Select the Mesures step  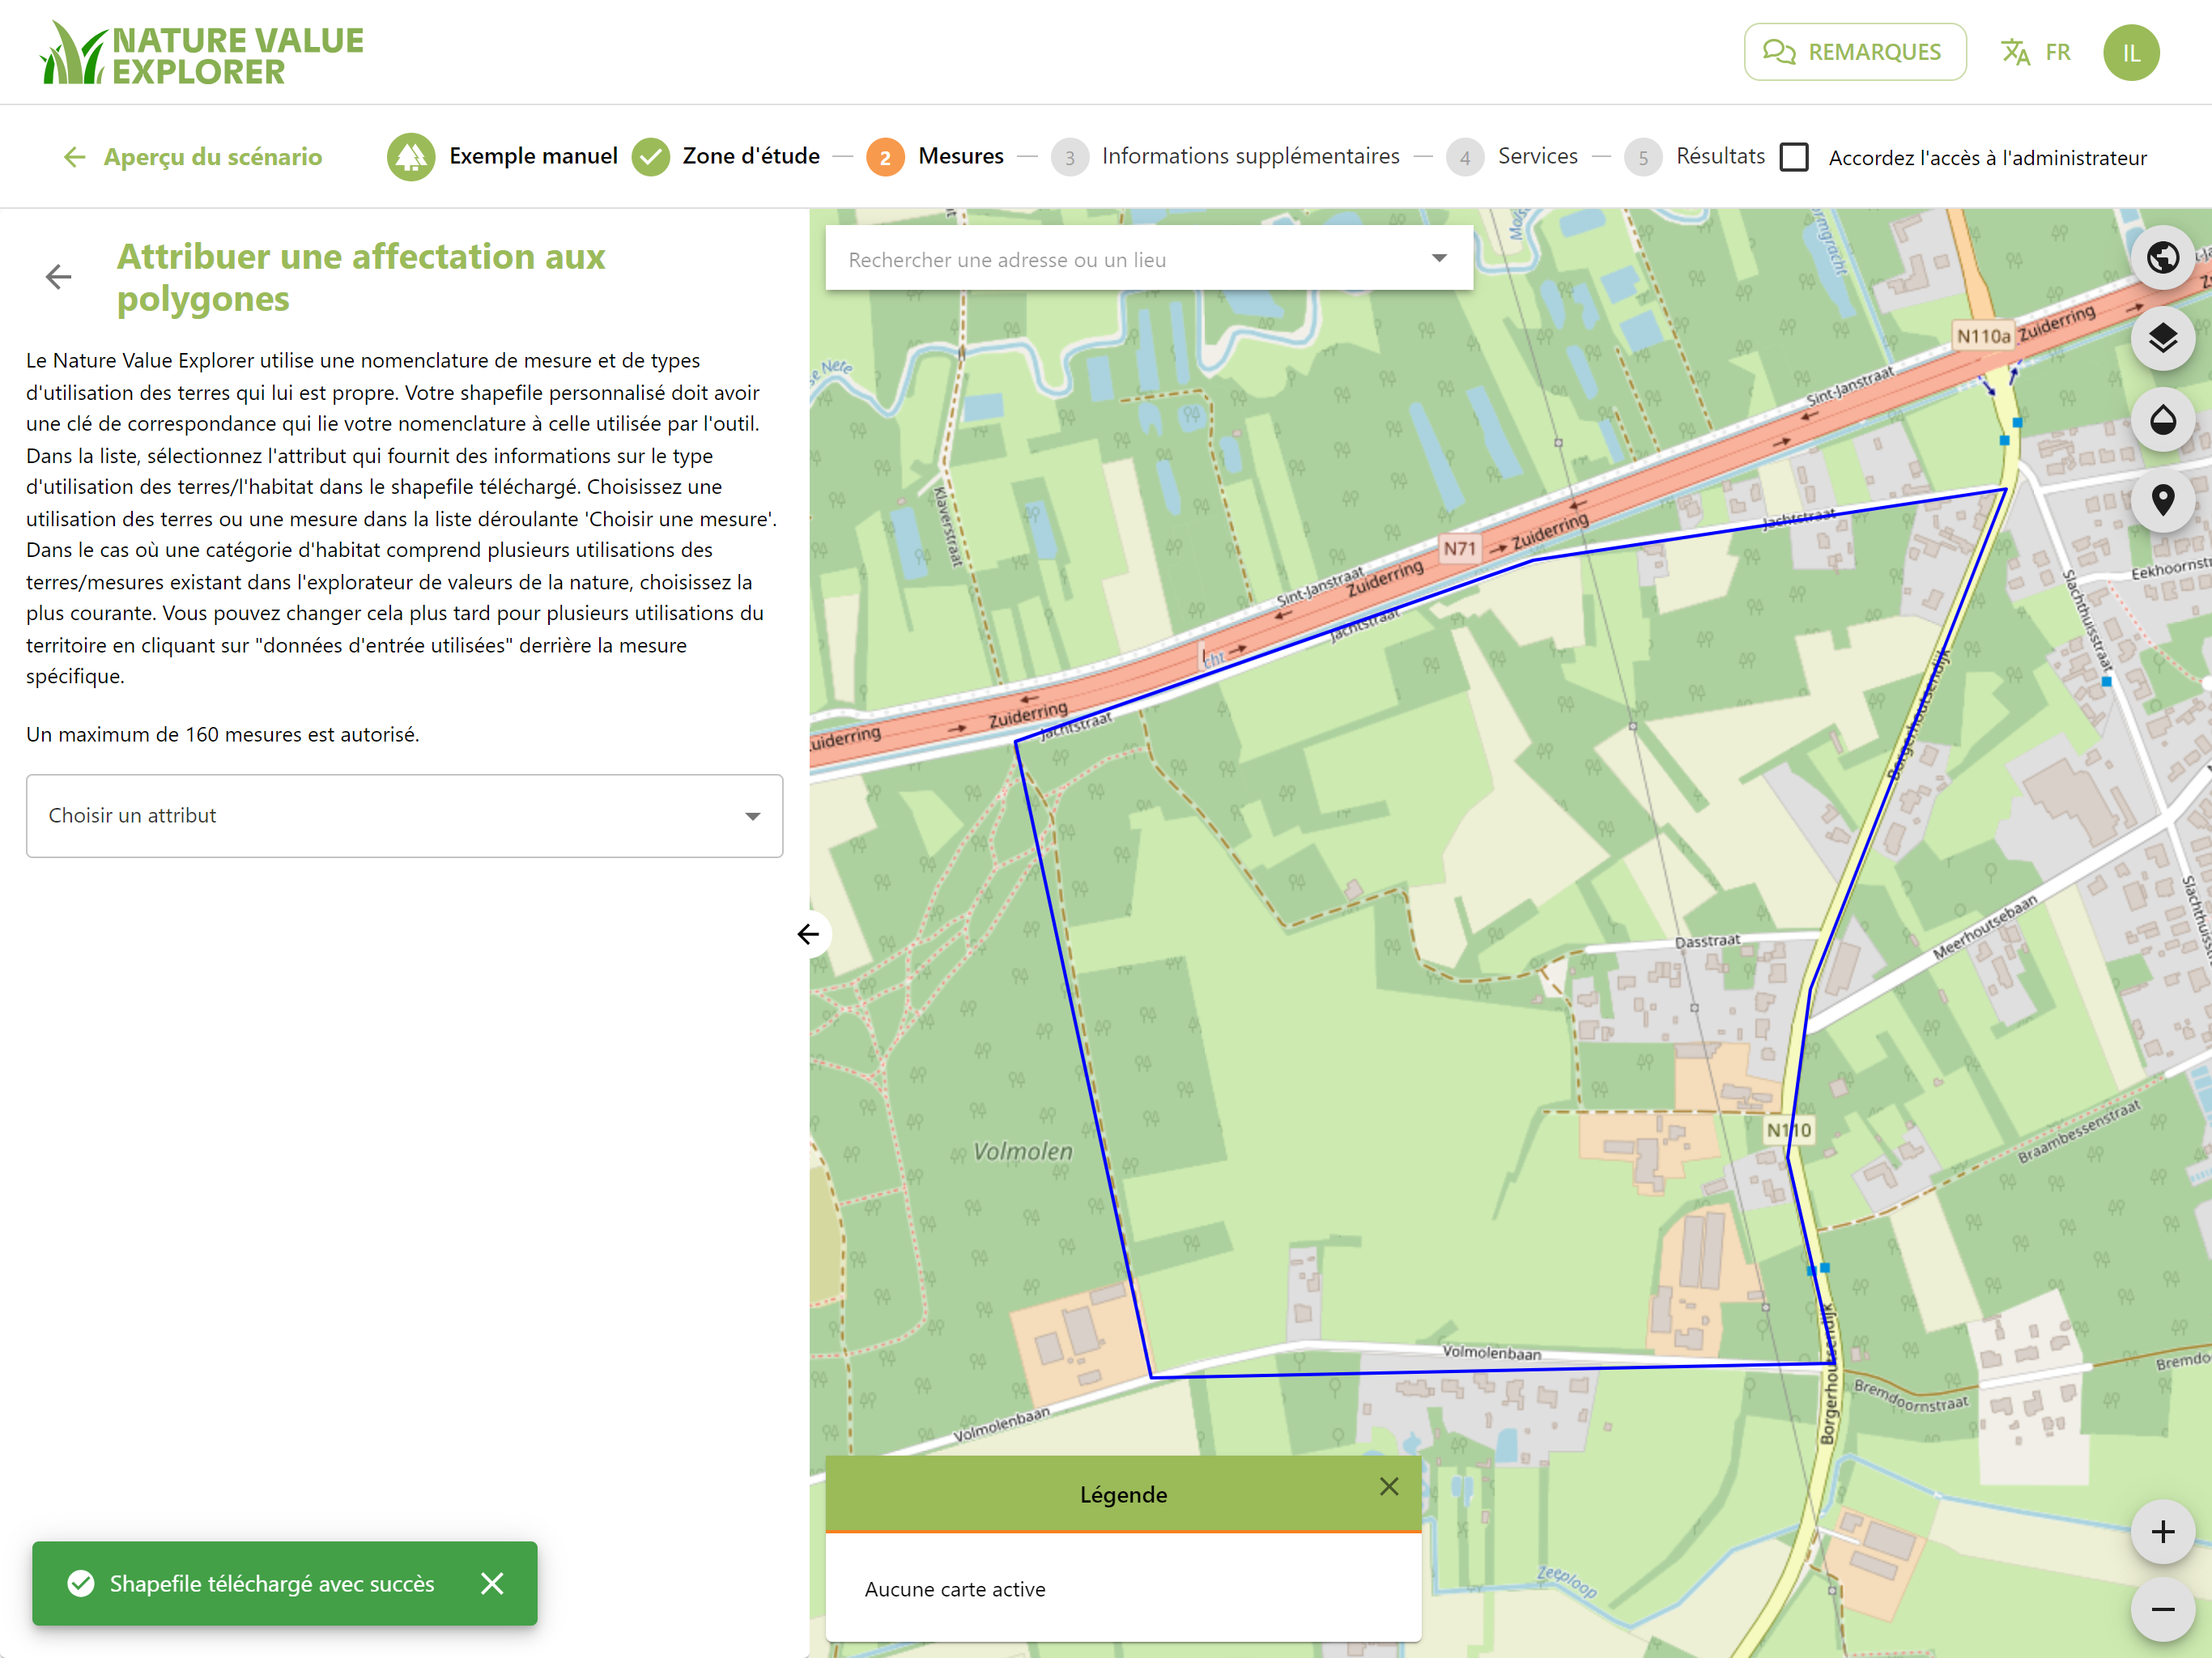coord(961,156)
